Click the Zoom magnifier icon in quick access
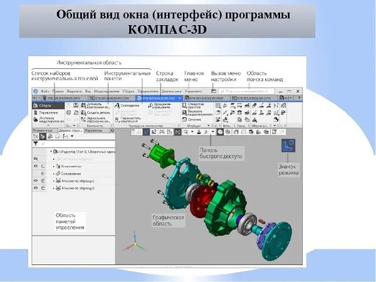The height and width of the screenshot is (282, 376). (x=185, y=132)
